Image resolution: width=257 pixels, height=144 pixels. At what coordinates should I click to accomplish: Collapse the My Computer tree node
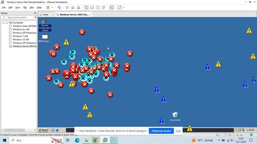tap(3, 23)
